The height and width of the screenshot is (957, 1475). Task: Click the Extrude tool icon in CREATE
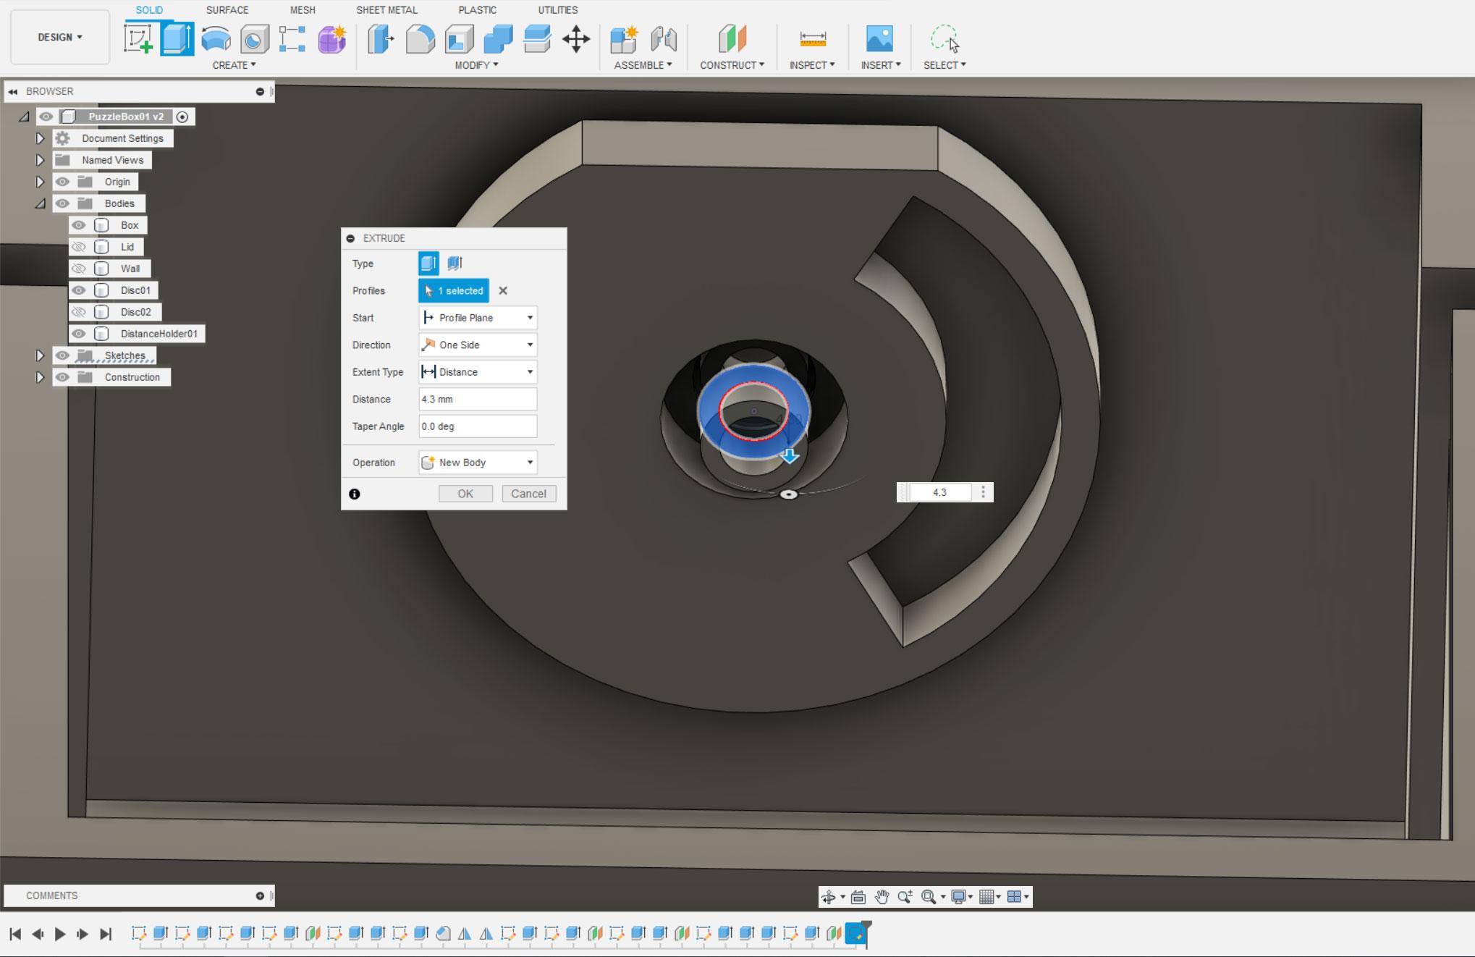pos(175,40)
